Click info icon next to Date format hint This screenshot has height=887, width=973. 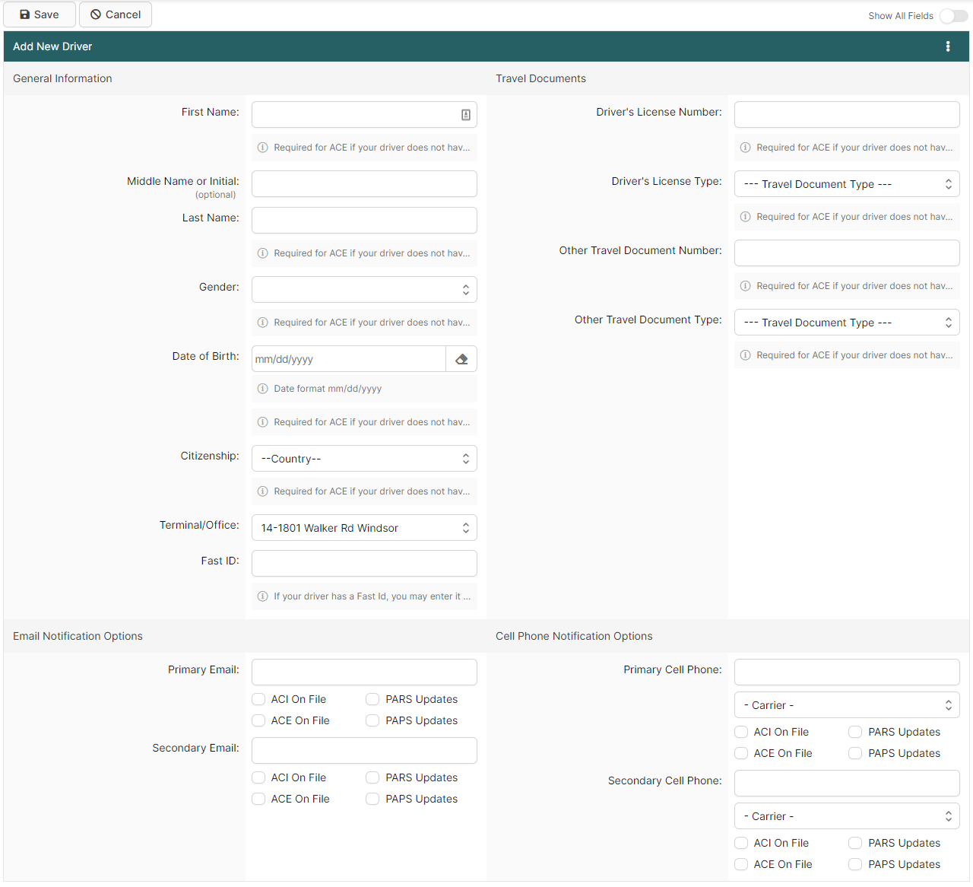[263, 389]
